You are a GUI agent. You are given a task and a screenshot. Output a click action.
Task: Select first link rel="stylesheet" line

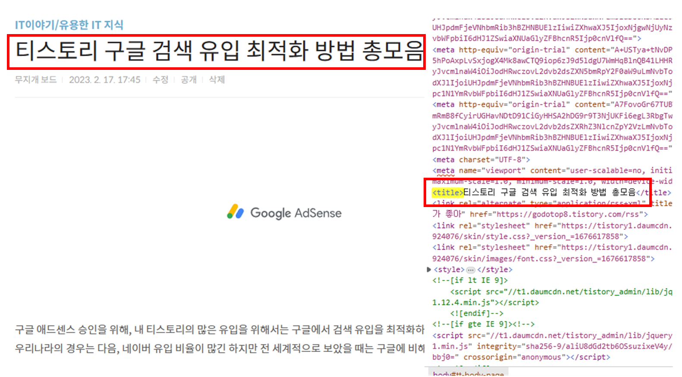click(x=552, y=226)
